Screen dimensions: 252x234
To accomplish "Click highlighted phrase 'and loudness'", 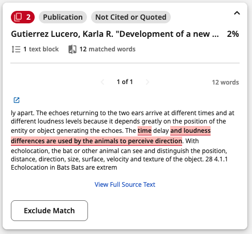I will 190,131.
